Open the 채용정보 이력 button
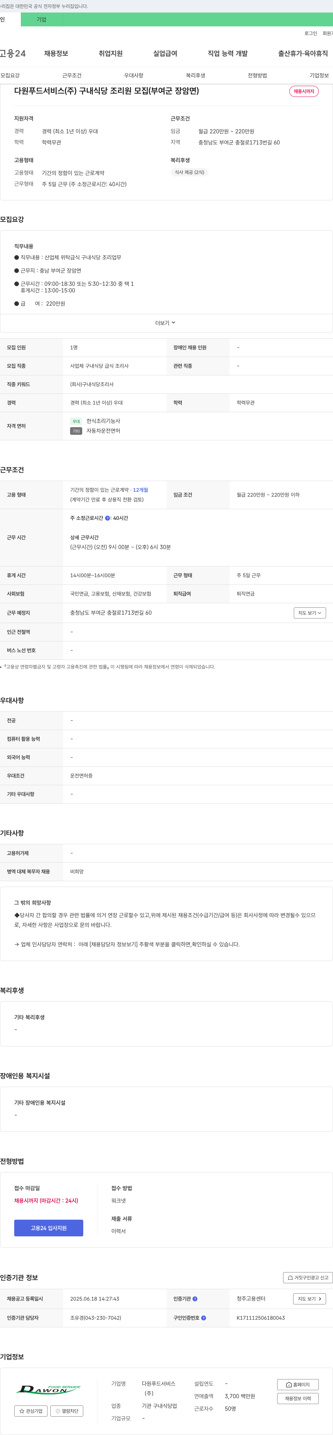Viewport: 333px width, 1435px height. pyautogui.click(x=298, y=1398)
